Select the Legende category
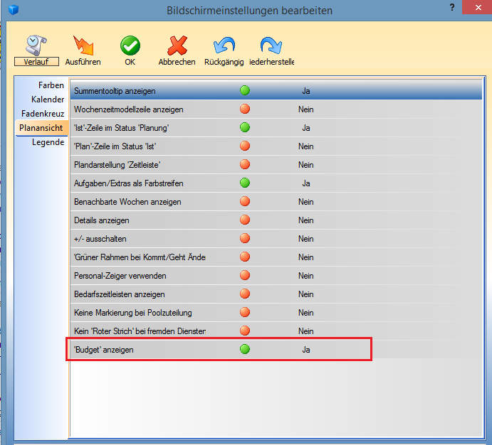This screenshot has width=492, height=445. 48,142
